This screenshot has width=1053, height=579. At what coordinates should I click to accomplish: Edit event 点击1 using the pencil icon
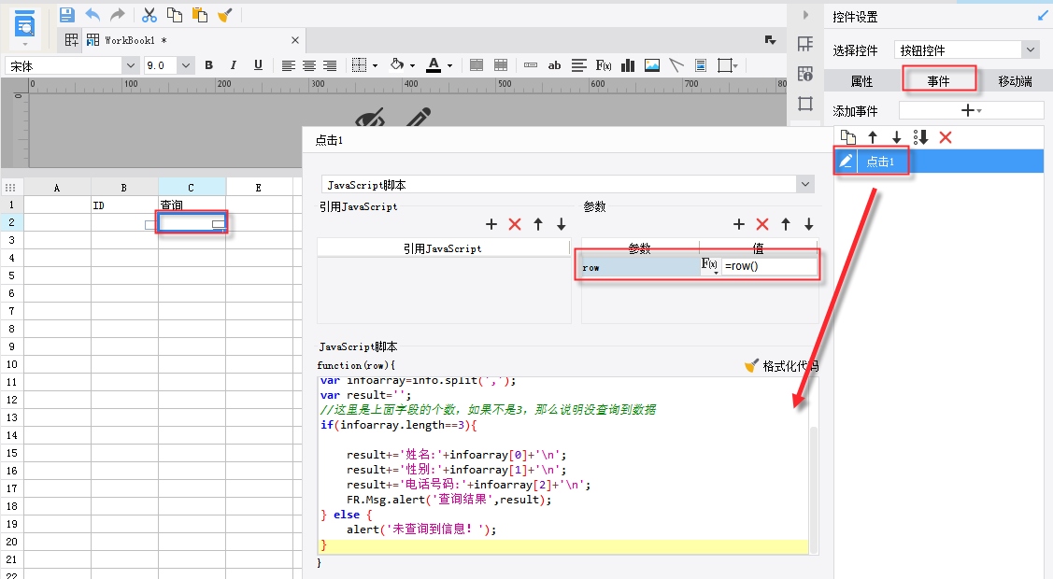tap(846, 162)
